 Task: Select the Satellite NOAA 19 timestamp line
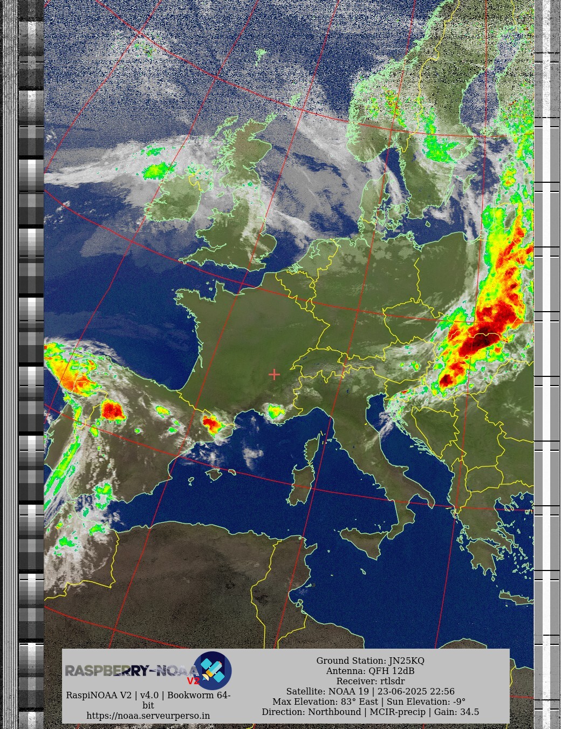(370, 691)
